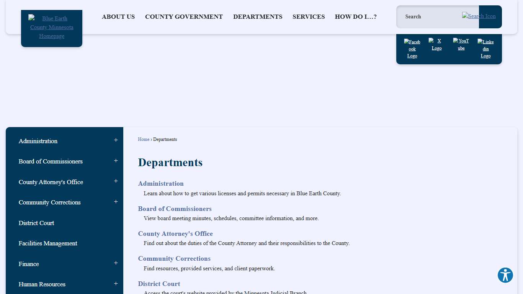Click the X social media logo

tap(436, 45)
